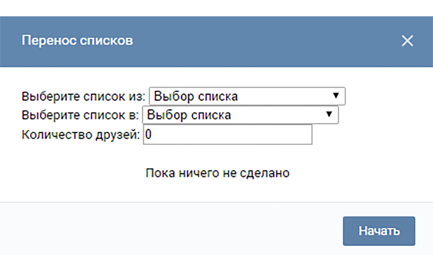The image size is (433, 271).
Task: Click inside the Количество друзей field
Action: pyautogui.click(x=227, y=135)
